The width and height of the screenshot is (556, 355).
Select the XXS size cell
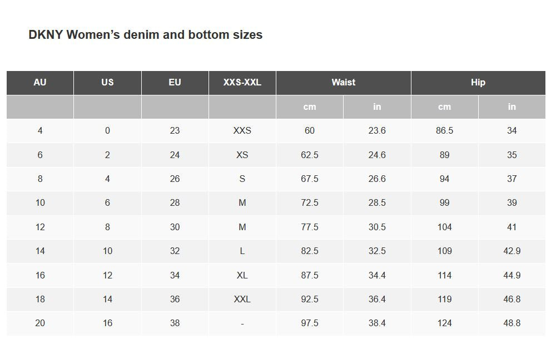pyautogui.click(x=242, y=131)
